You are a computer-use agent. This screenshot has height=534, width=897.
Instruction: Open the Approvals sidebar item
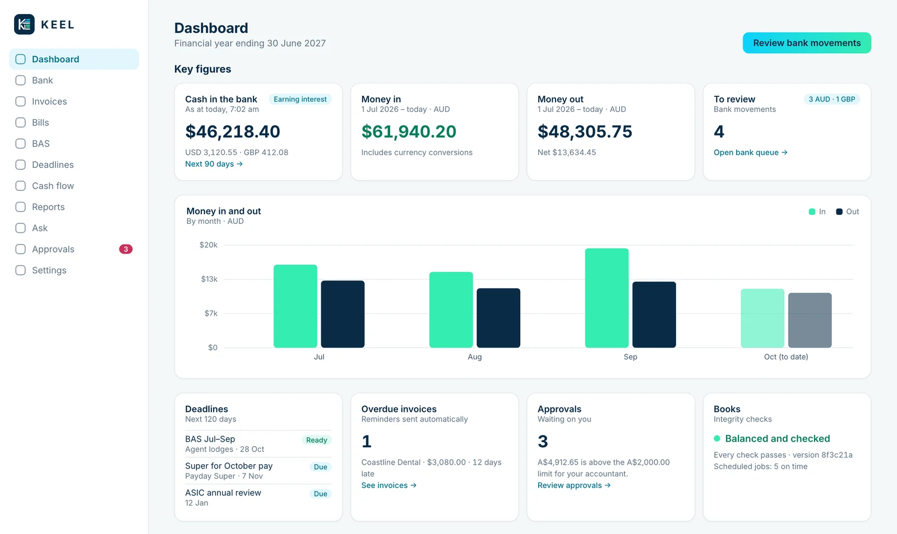pyautogui.click(x=74, y=249)
